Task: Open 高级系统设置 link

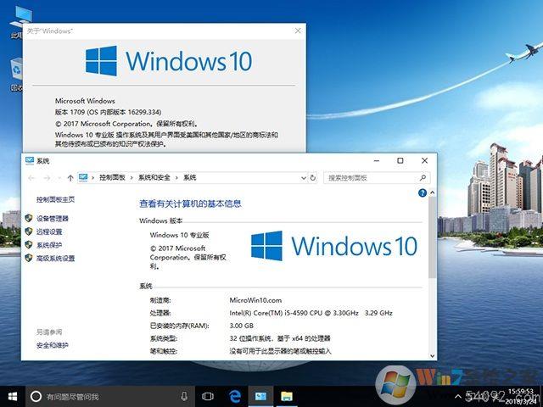Action: pos(56,258)
